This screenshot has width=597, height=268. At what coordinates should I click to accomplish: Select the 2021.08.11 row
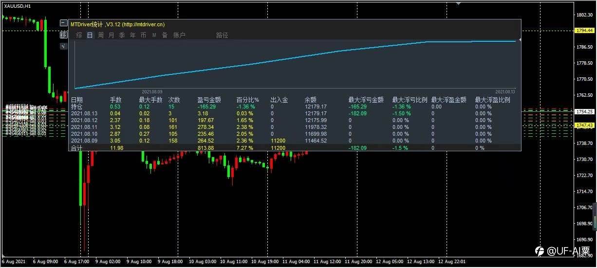point(295,127)
